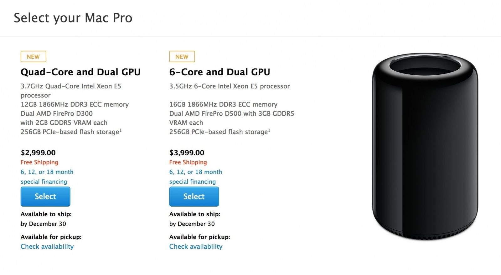The image size is (501, 275).
Task: Click the $3,999.00 price
Action: pyautogui.click(x=187, y=153)
